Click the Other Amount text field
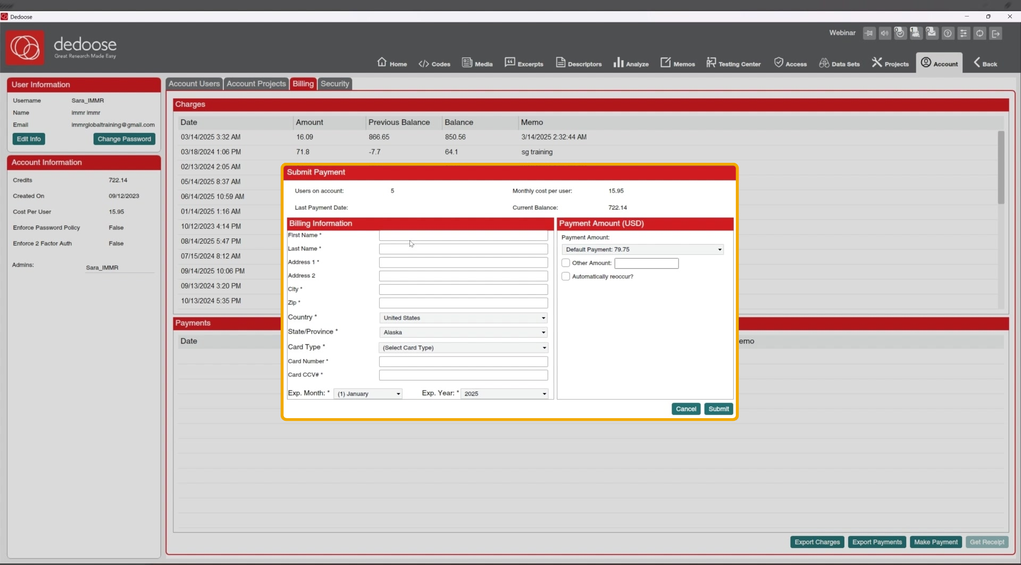The height and width of the screenshot is (565, 1021). pyautogui.click(x=647, y=263)
